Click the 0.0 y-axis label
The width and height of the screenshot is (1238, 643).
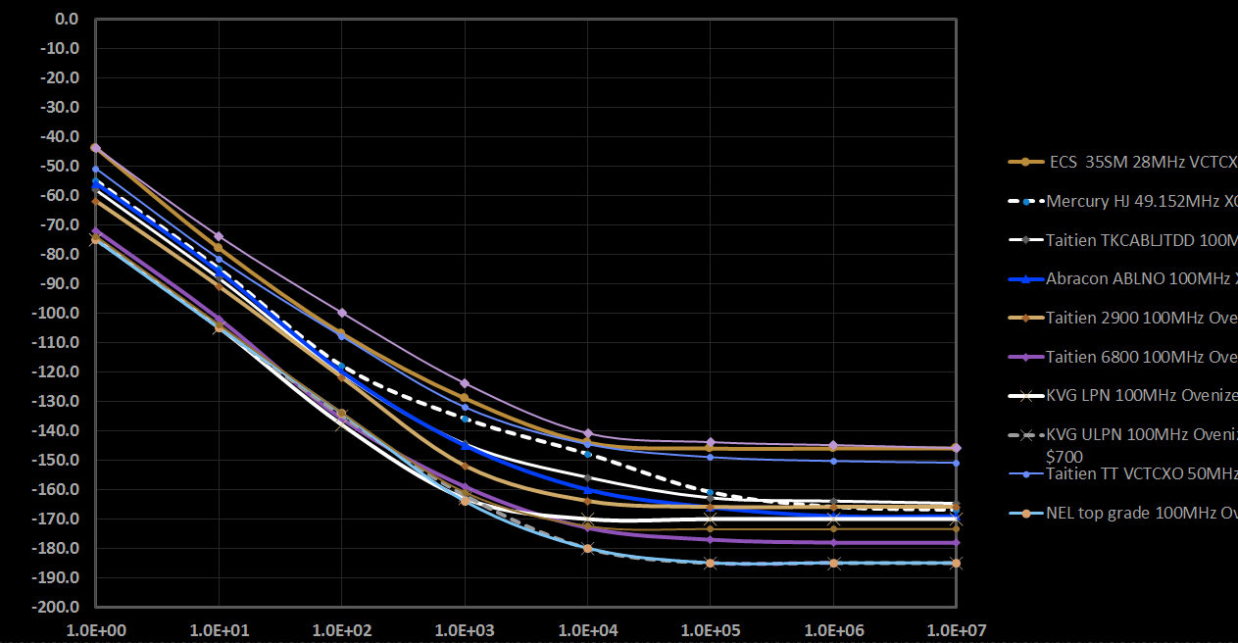[67, 19]
